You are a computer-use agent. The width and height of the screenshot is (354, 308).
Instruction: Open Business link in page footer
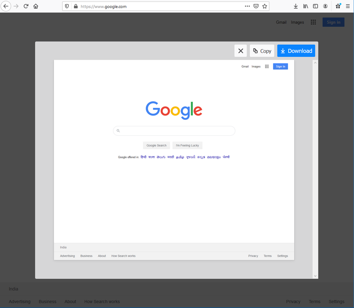pyautogui.click(x=48, y=302)
